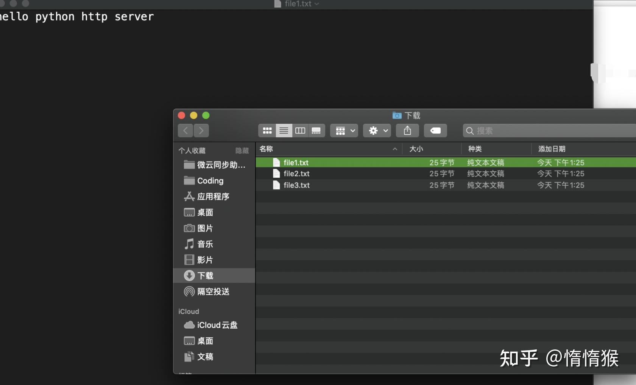Select the 应用程序 sidebar item
This screenshot has width=636, height=385.
click(213, 197)
